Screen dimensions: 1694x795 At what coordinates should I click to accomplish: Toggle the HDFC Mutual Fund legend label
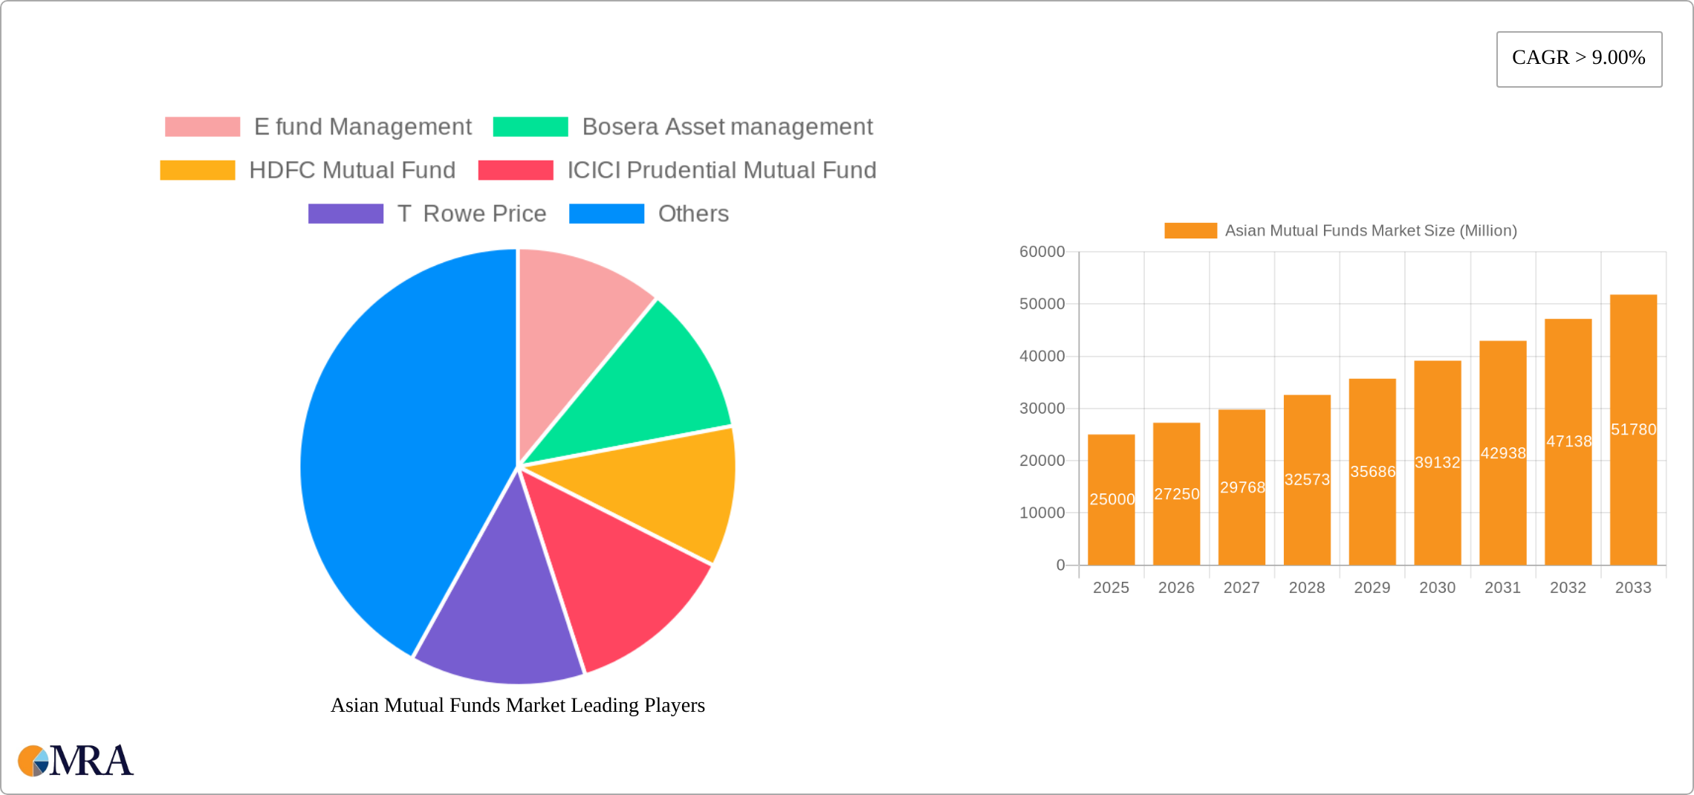[352, 170]
